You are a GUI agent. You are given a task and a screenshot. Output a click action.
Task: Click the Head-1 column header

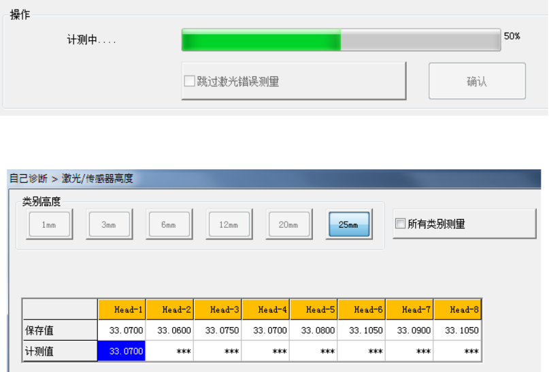(x=122, y=309)
